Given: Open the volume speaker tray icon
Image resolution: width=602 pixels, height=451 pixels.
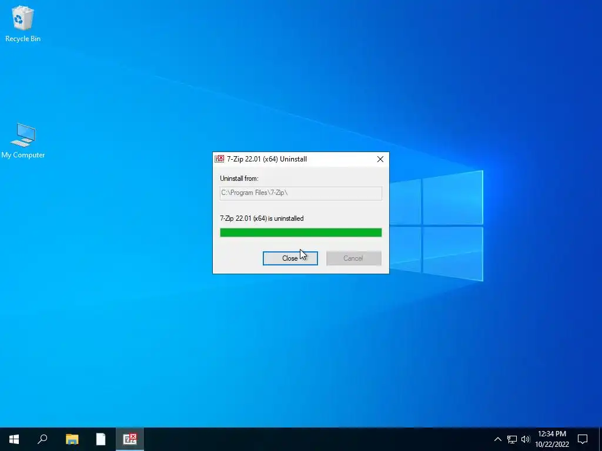Looking at the screenshot, I should pyautogui.click(x=526, y=439).
